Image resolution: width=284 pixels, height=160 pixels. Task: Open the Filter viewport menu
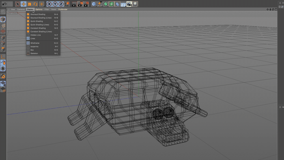click(47, 9)
